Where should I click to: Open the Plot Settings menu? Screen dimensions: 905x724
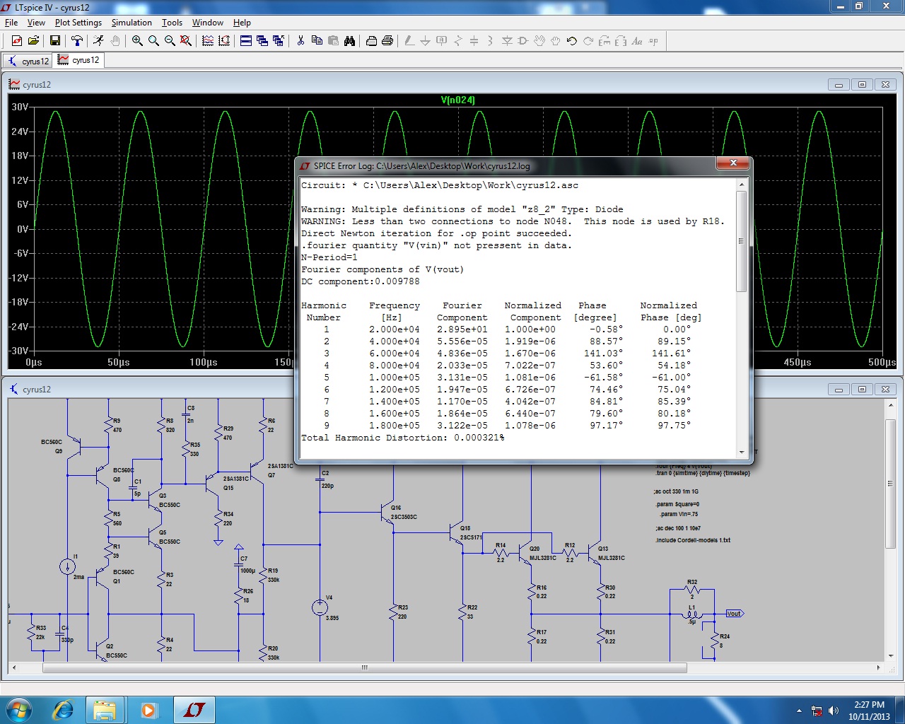(78, 23)
